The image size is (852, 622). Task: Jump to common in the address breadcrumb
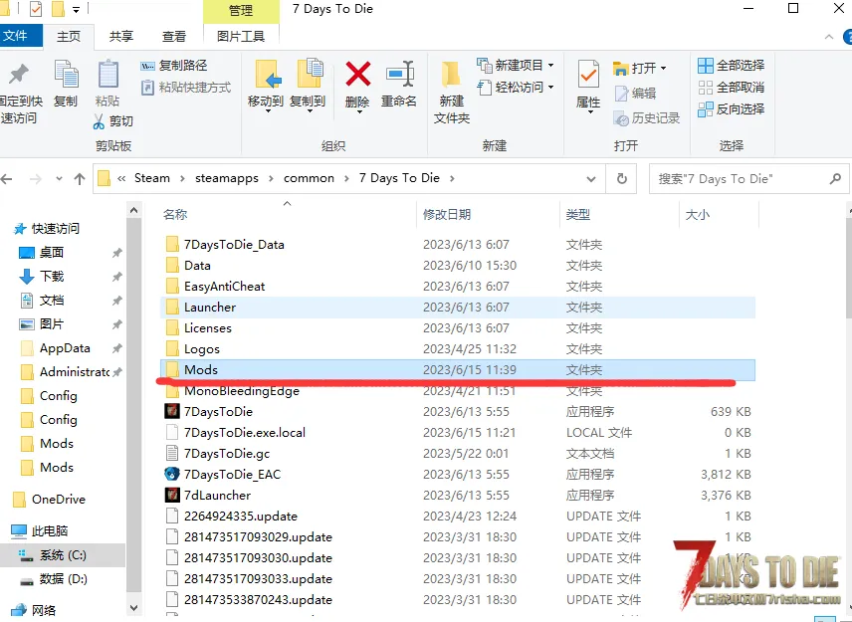tap(309, 178)
